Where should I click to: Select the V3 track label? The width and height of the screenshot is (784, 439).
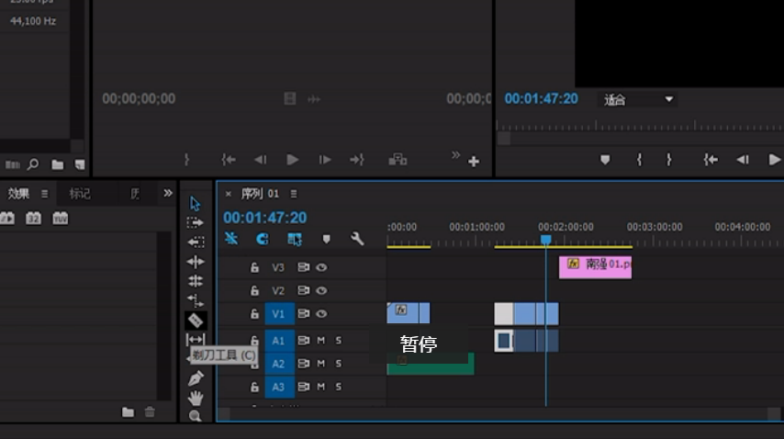(278, 267)
